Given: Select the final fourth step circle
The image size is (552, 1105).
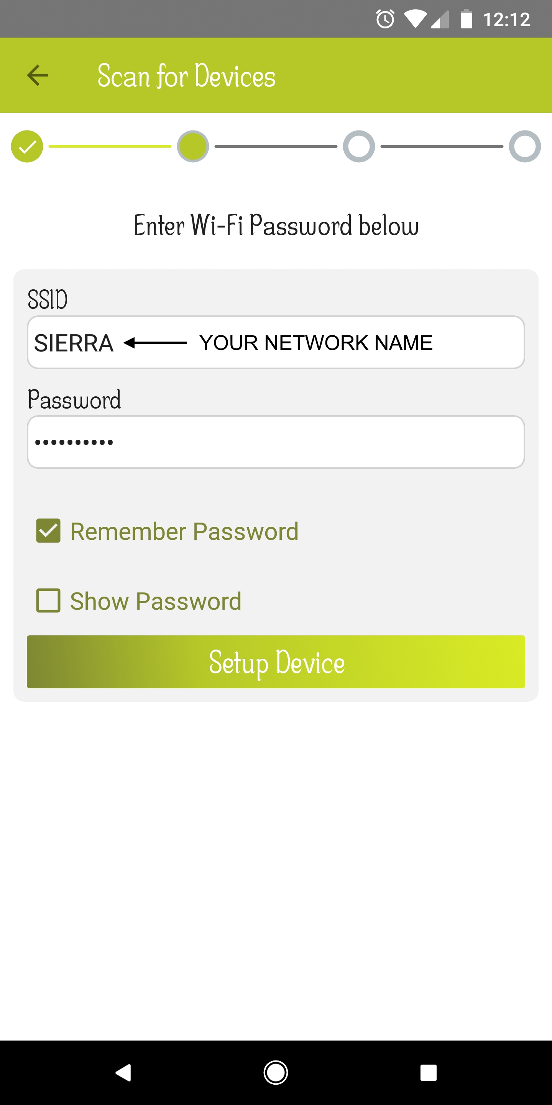Looking at the screenshot, I should [524, 146].
